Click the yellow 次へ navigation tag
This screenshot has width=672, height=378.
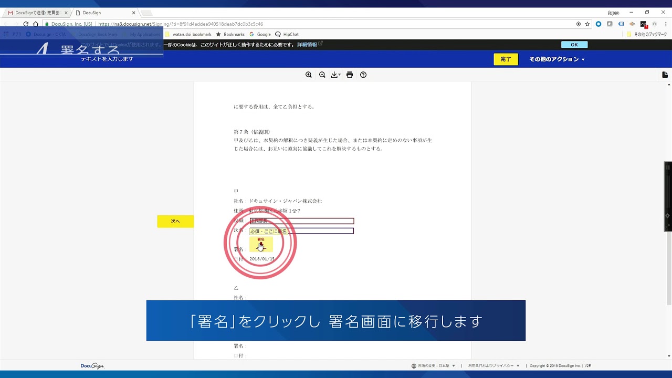(175, 221)
